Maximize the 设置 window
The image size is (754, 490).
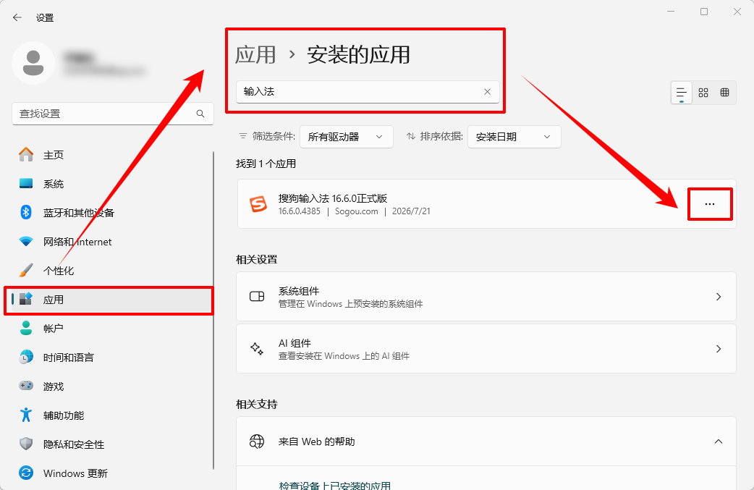point(704,12)
